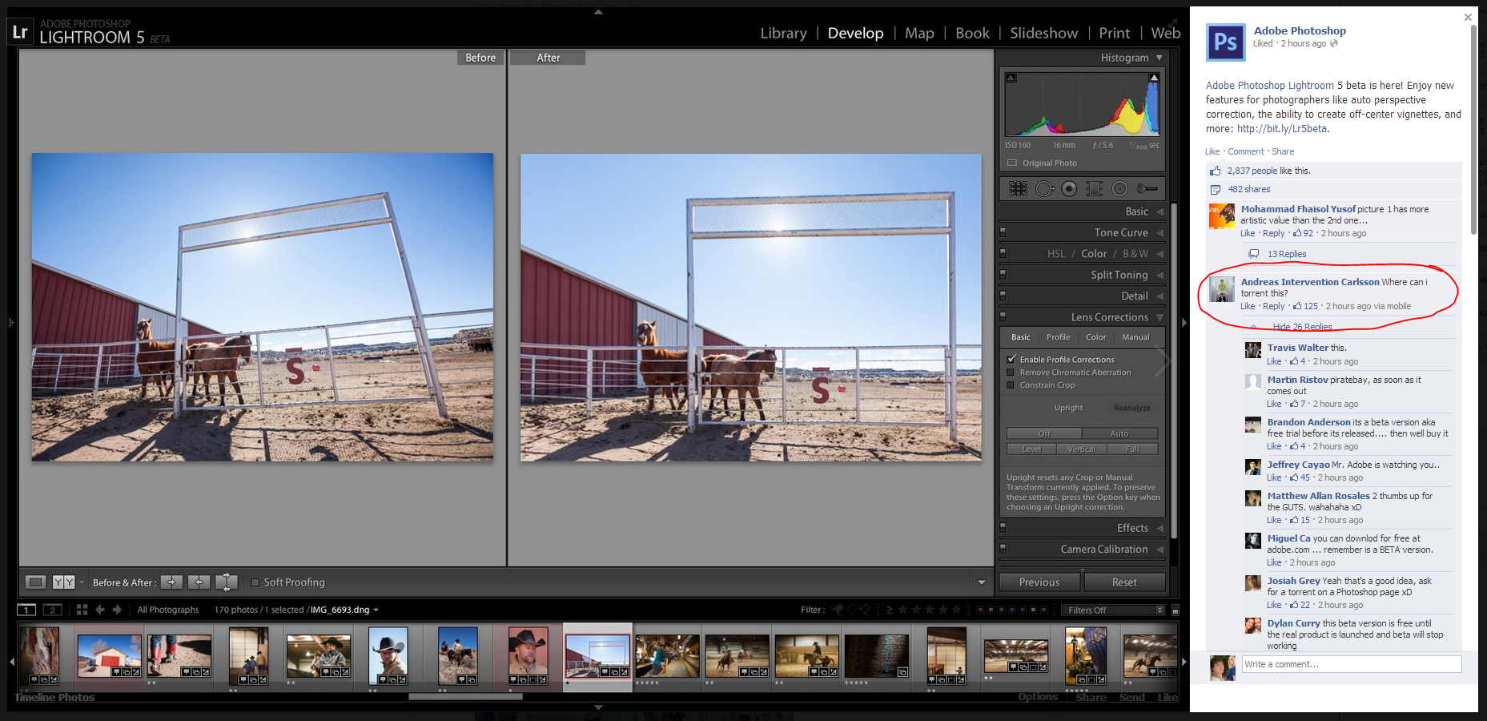The width and height of the screenshot is (1487, 721).
Task: Enable the Soft Proofing checkbox
Action: pyautogui.click(x=255, y=582)
